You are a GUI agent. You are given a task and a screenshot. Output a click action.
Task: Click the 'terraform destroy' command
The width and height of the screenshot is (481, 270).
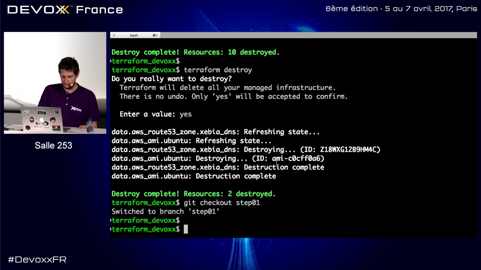point(218,70)
